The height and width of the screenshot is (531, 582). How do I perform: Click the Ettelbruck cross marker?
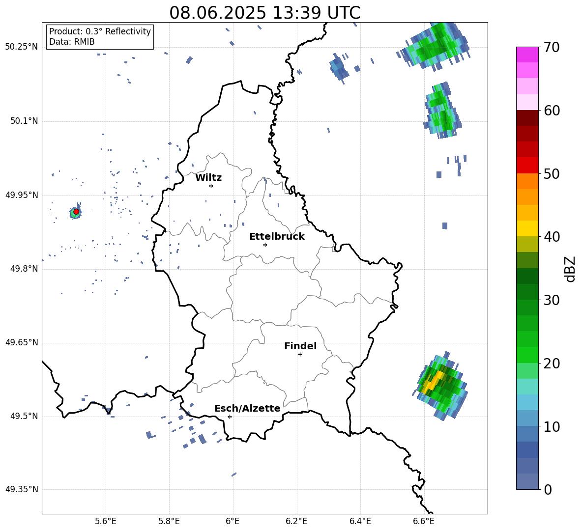(x=265, y=245)
